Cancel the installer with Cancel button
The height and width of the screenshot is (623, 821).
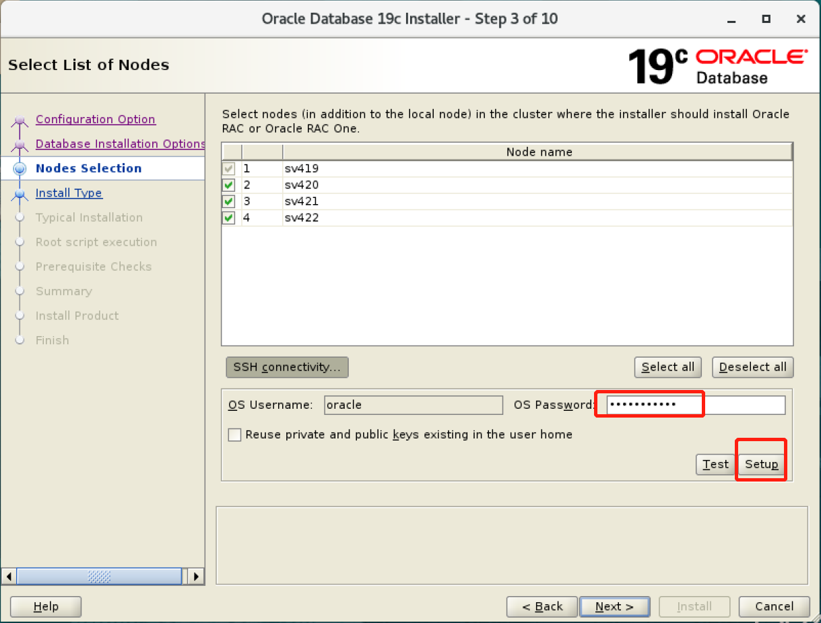pos(775,607)
